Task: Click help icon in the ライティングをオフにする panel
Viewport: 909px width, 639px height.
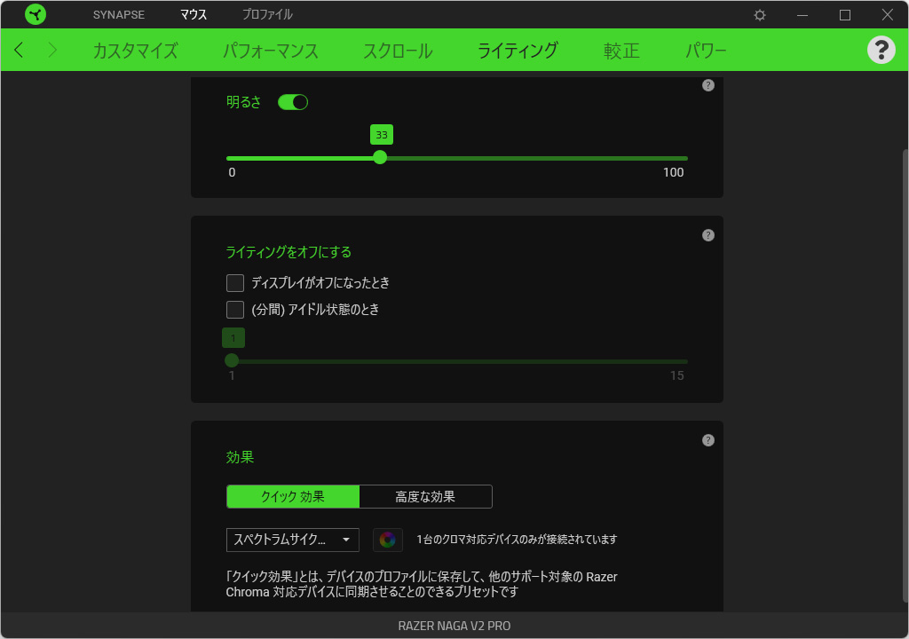Action: (707, 235)
